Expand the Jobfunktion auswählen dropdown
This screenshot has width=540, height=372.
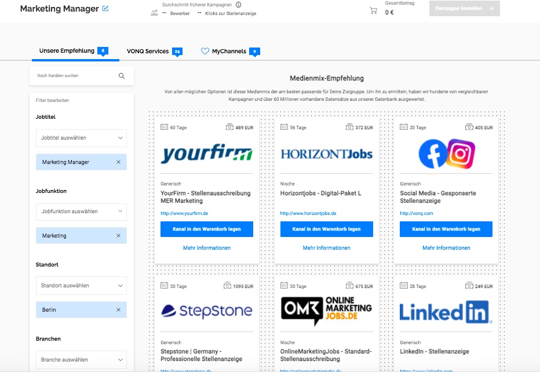[81, 211]
